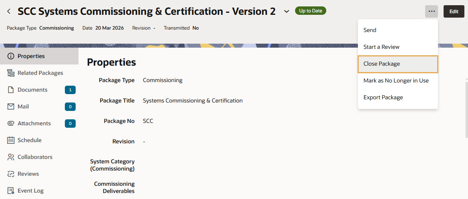
Task: Click the Schedule calendar icon
Action: click(x=11, y=140)
